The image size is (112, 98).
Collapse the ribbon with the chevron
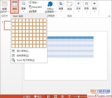109,16
